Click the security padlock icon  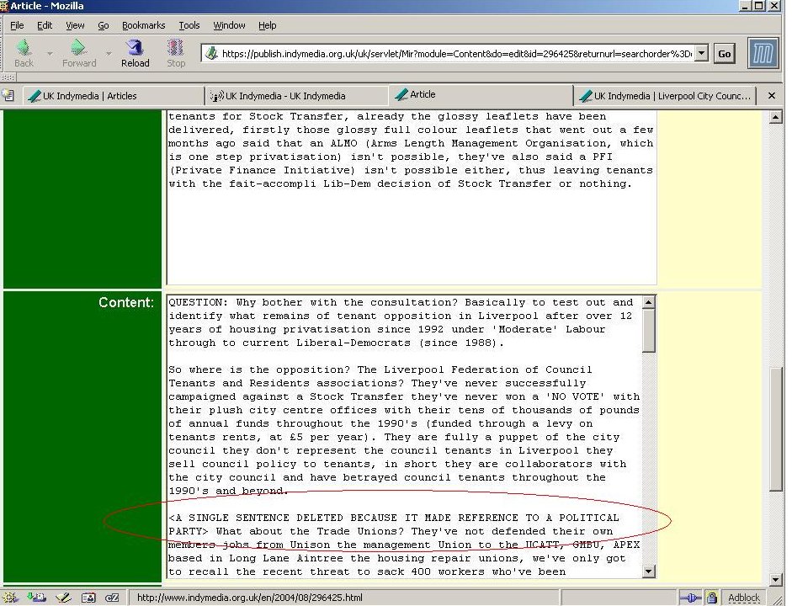tap(712, 598)
